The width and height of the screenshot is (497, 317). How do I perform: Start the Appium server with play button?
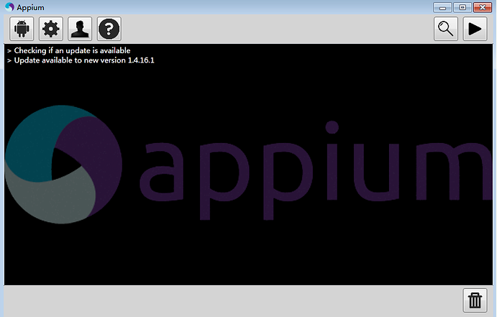tap(475, 29)
